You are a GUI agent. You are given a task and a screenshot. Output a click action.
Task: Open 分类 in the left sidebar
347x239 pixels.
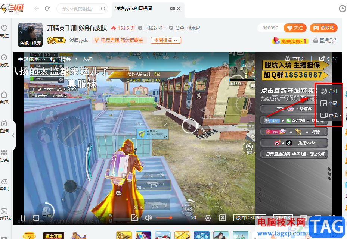click(x=4, y=156)
